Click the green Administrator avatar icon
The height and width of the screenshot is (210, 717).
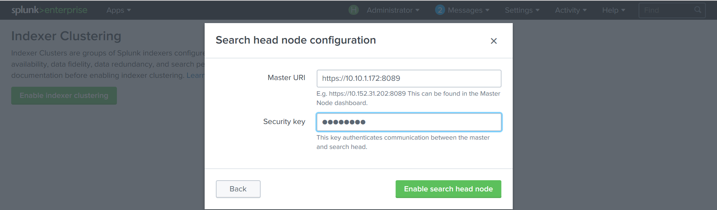[x=354, y=10]
